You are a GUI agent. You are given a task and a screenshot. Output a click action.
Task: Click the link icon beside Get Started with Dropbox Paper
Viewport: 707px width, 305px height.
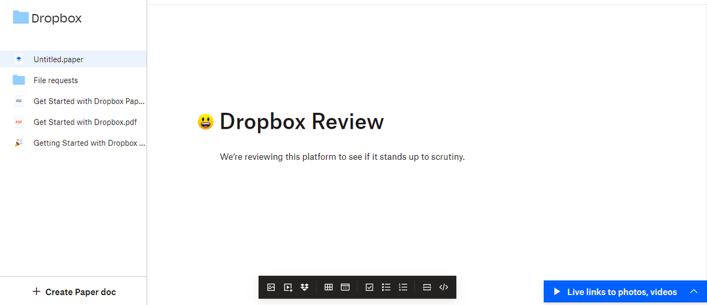point(19,101)
